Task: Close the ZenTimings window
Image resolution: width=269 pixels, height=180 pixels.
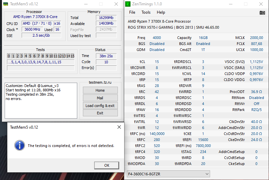Action: point(261,4)
